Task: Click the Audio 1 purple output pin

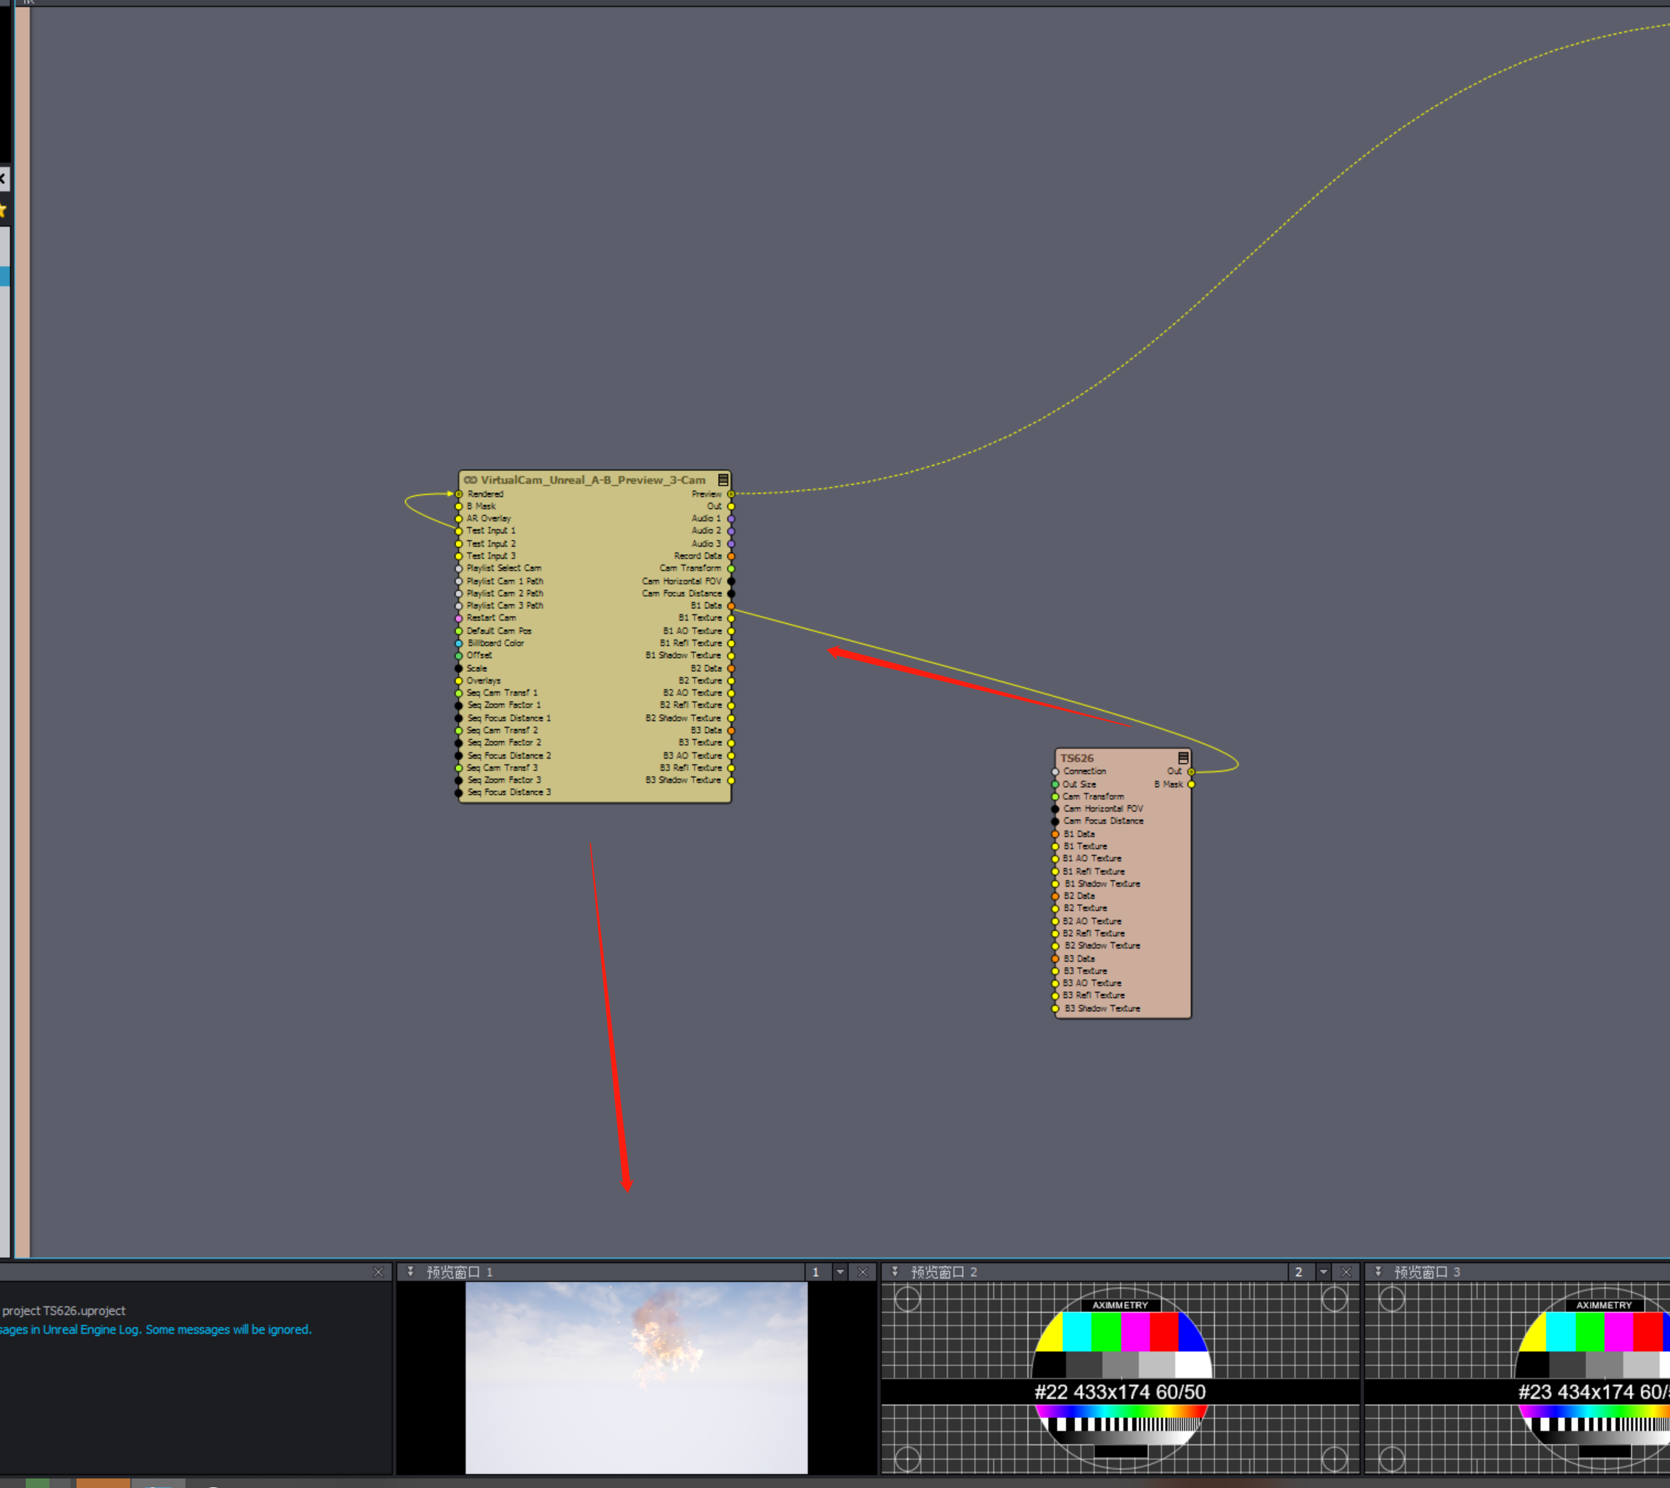Action: tap(731, 518)
